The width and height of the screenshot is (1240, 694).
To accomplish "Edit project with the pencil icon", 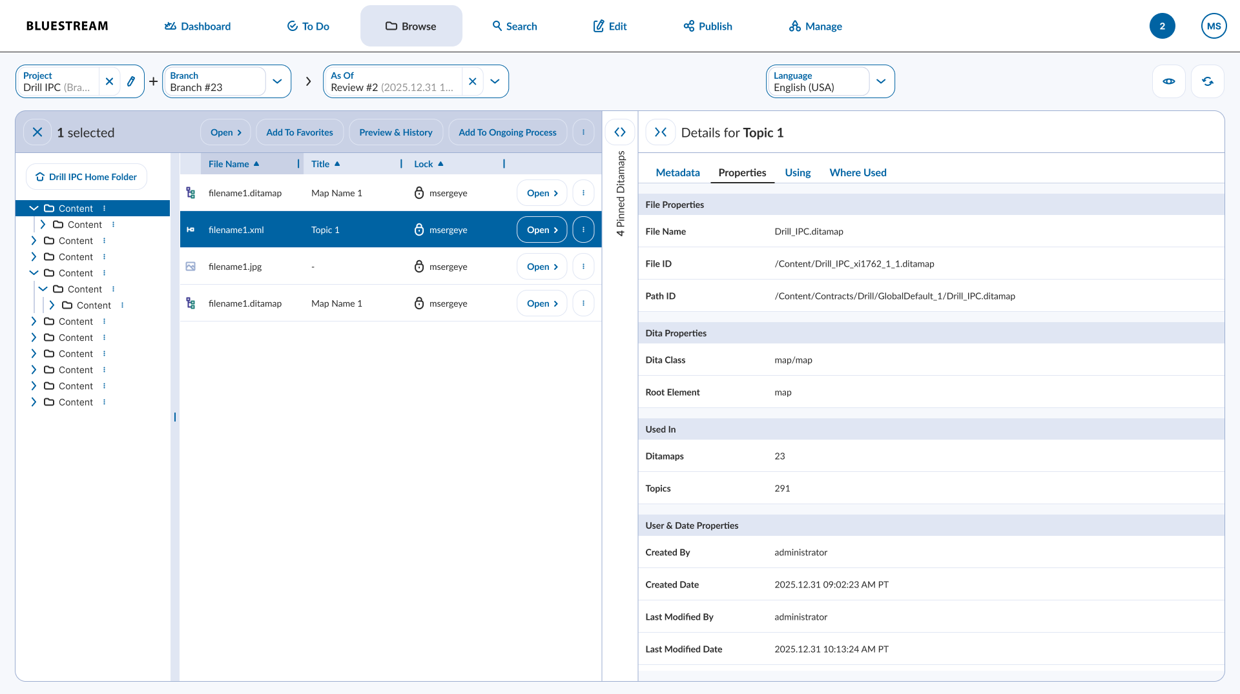I will tap(131, 81).
